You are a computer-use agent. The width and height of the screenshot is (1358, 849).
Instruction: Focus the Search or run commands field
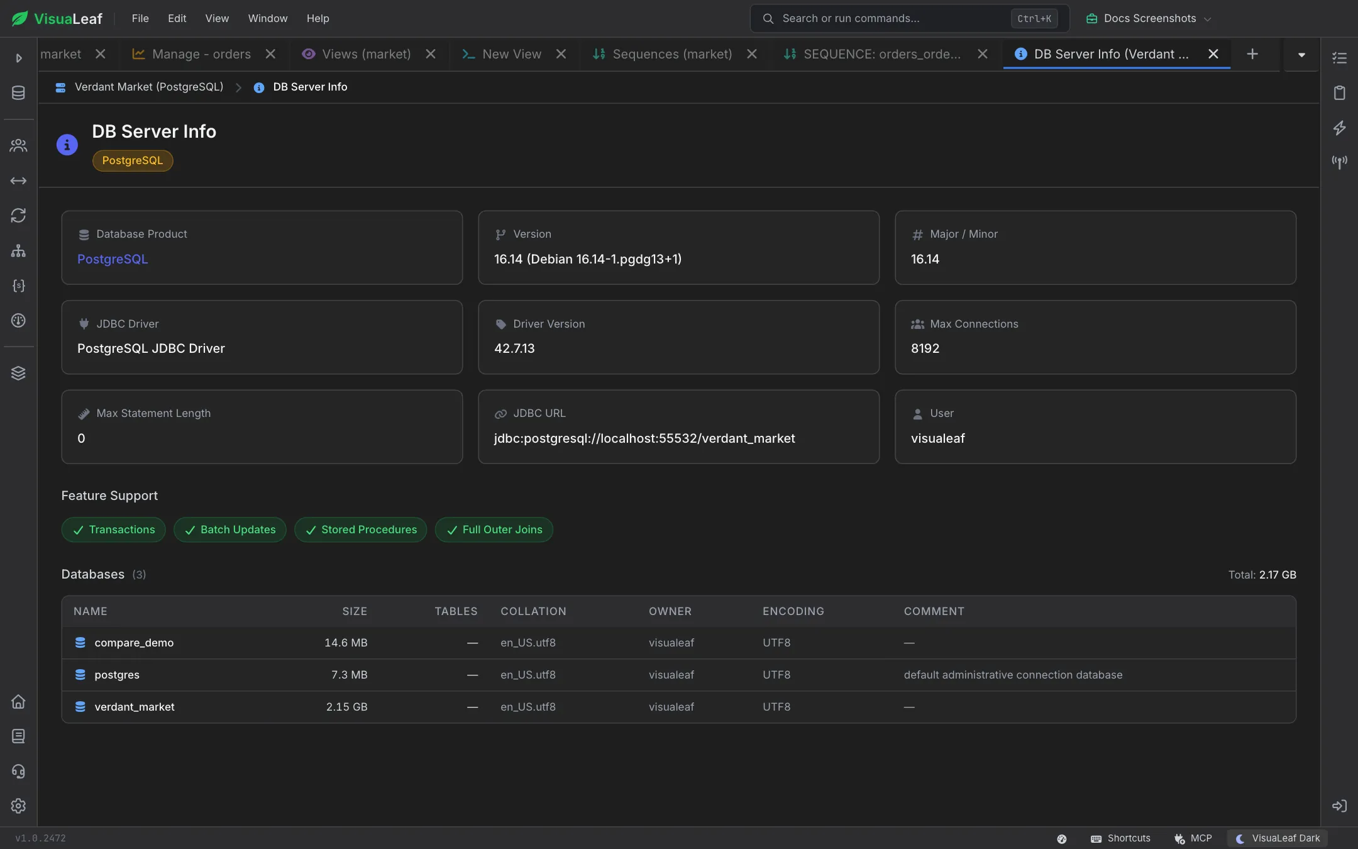(910, 18)
